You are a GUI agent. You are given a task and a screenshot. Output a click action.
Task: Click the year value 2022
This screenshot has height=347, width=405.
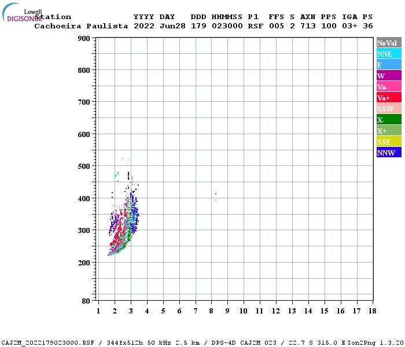[x=144, y=26]
